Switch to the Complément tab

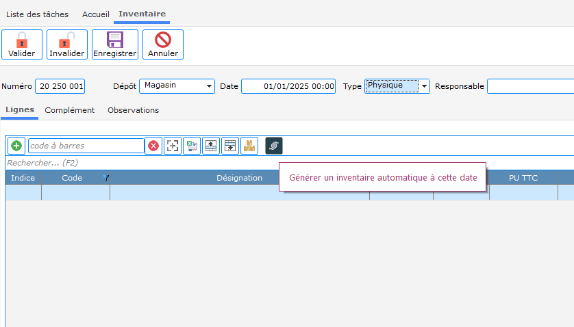coord(70,110)
